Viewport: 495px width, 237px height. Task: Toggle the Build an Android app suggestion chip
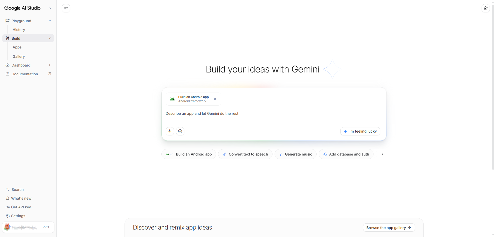click(x=189, y=154)
